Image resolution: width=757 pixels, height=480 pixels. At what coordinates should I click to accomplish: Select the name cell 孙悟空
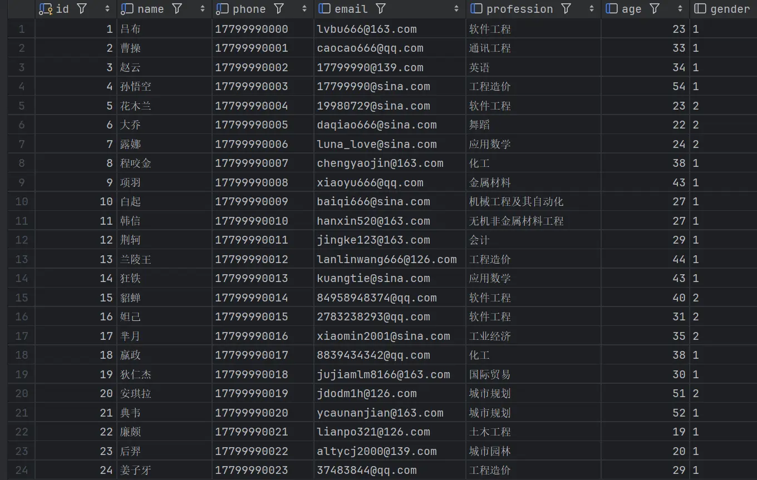(x=136, y=87)
